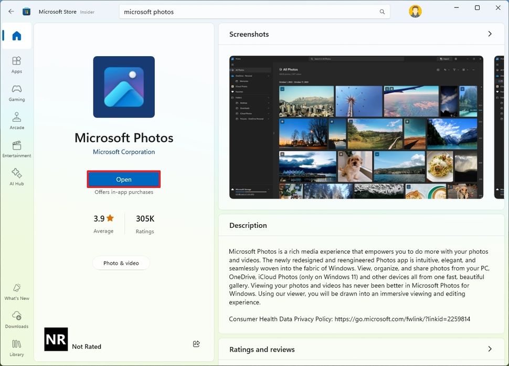The width and height of the screenshot is (509, 366).
Task: Open the Entertainment section
Action: tap(16, 148)
